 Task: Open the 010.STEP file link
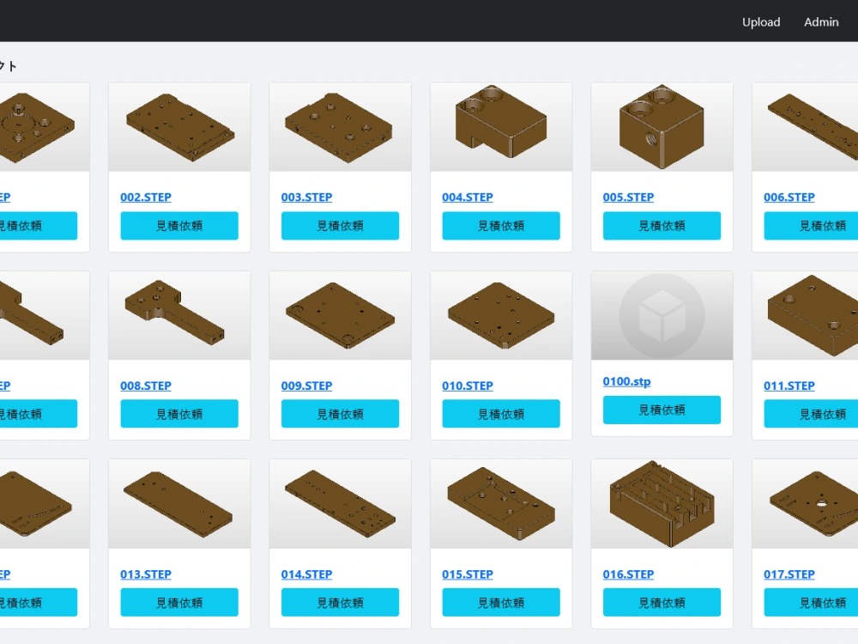click(468, 386)
